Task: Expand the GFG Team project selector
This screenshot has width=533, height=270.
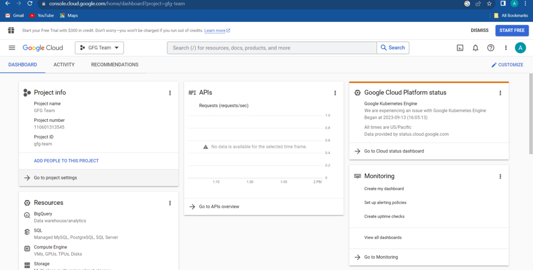Action: (x=99, y=48)
